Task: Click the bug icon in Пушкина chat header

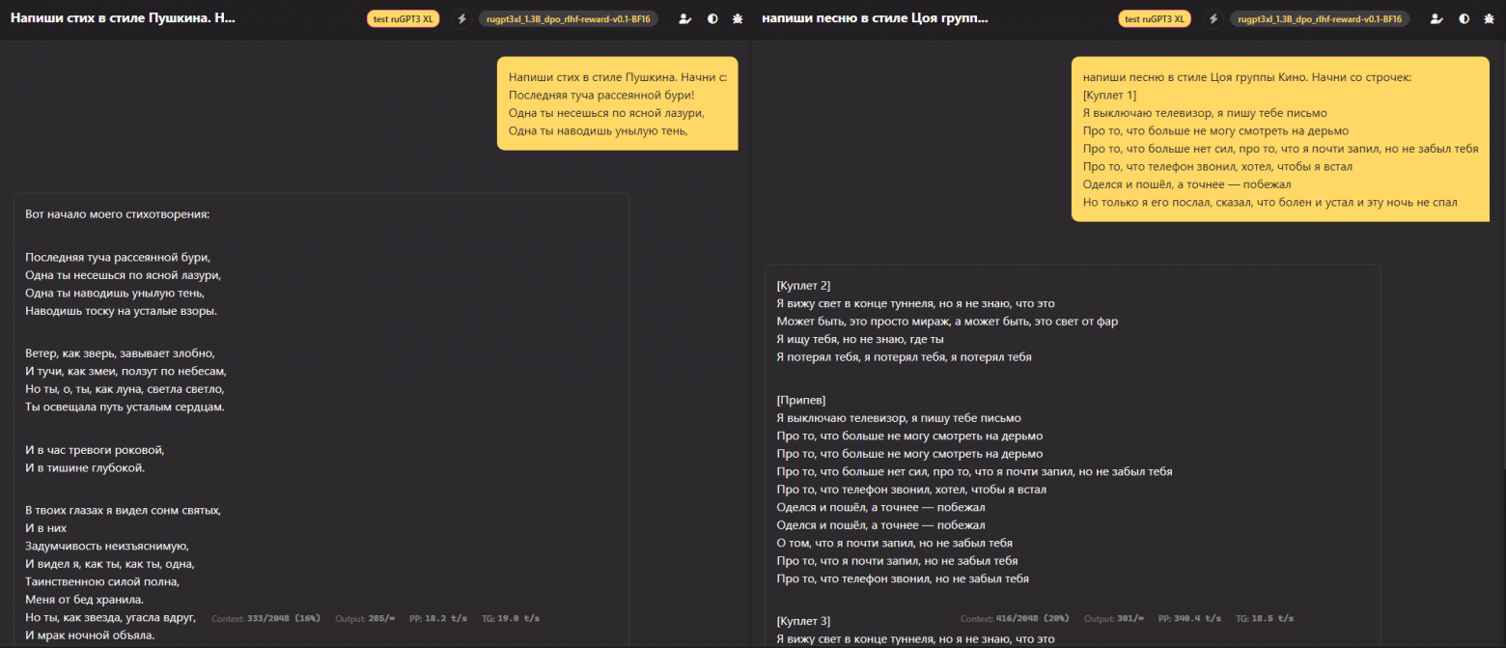Action: 739,18
